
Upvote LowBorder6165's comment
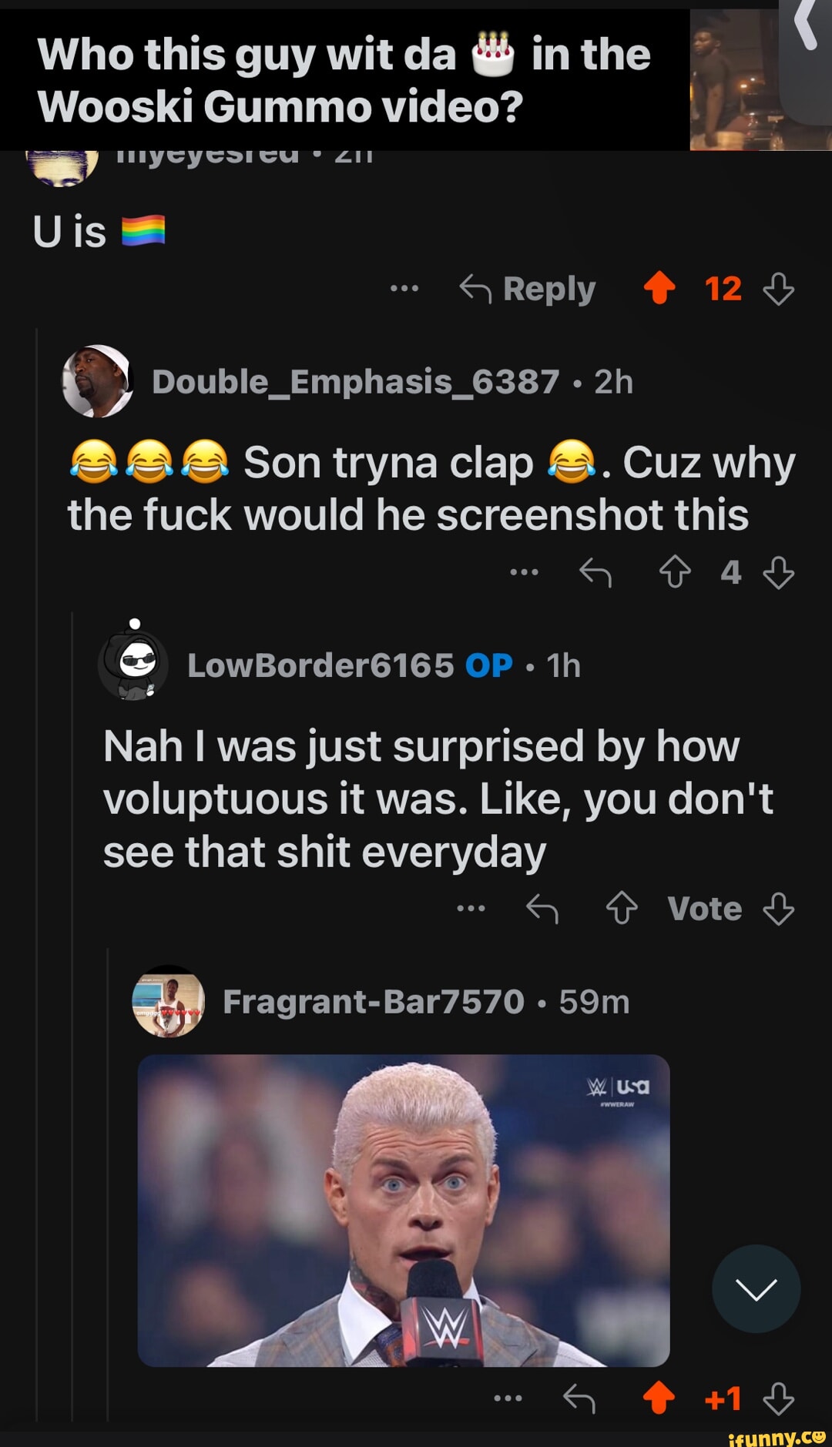(x=622, y=909)
